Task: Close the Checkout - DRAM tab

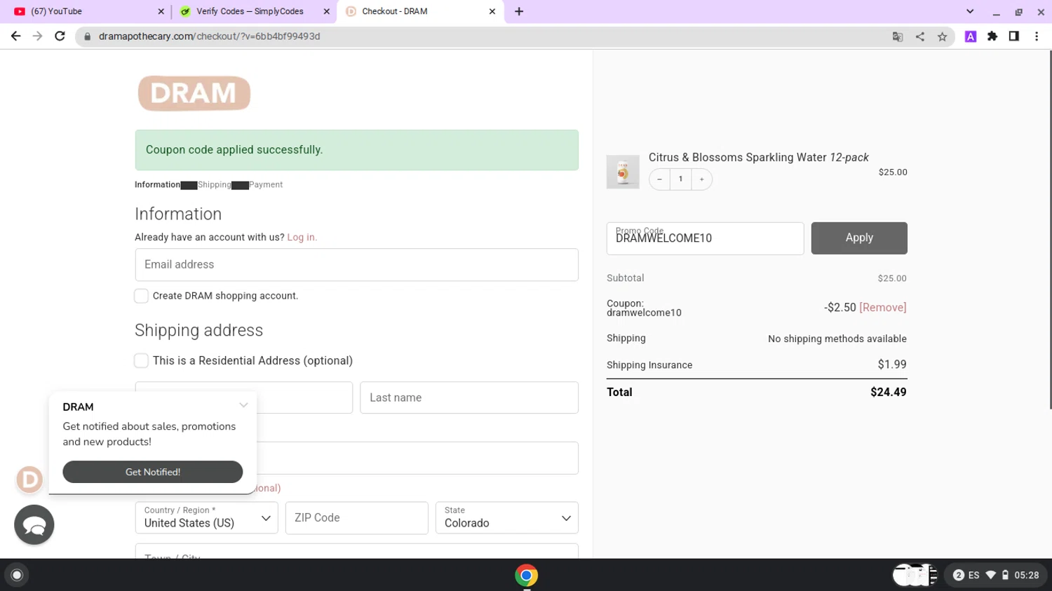Action: 492,11
